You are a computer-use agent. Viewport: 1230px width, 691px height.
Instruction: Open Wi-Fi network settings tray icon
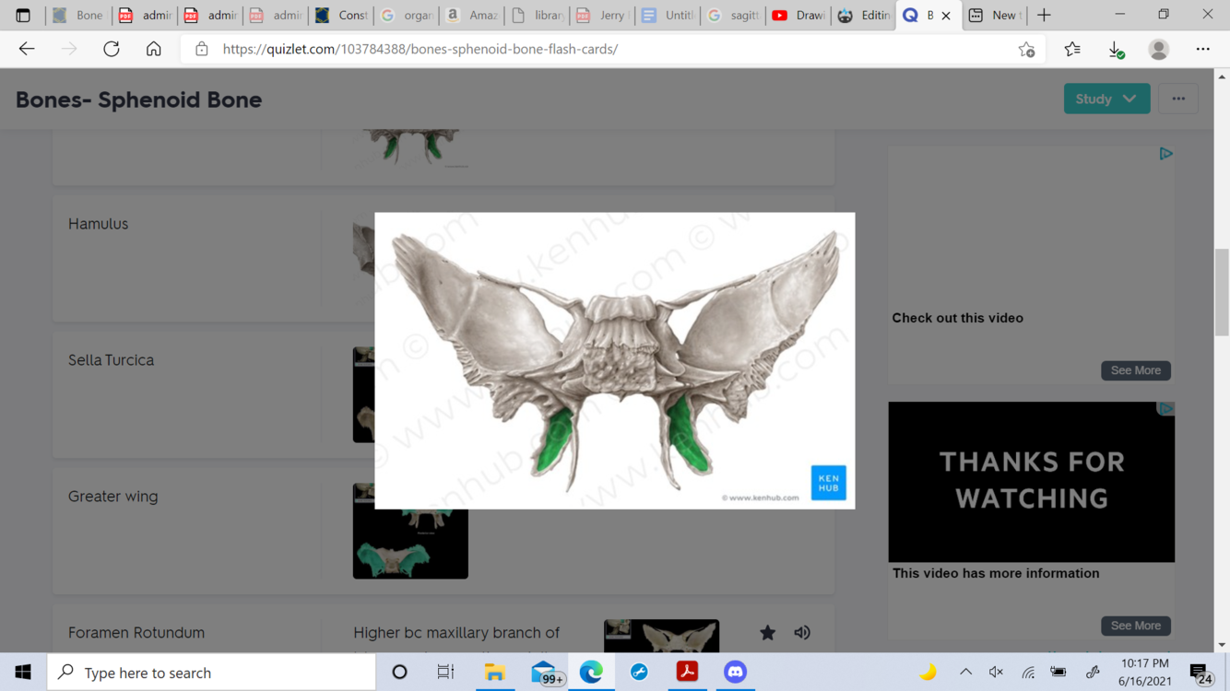[1028, 673]
